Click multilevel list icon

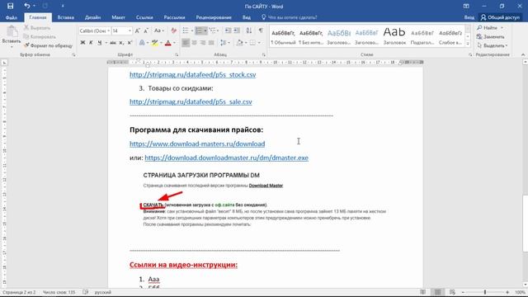(x=213, y=31)
